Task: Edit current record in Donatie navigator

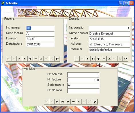Action: tap(109, 59)
